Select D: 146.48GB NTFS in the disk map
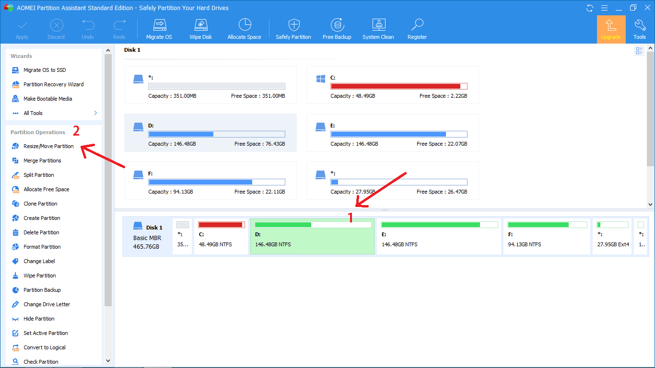The image size is (655, 368). [312, 237]
